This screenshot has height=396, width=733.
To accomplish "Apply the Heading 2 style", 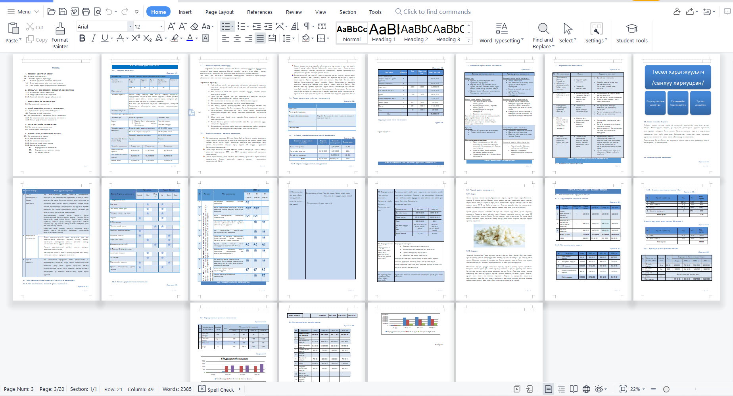I will point(416,33).
